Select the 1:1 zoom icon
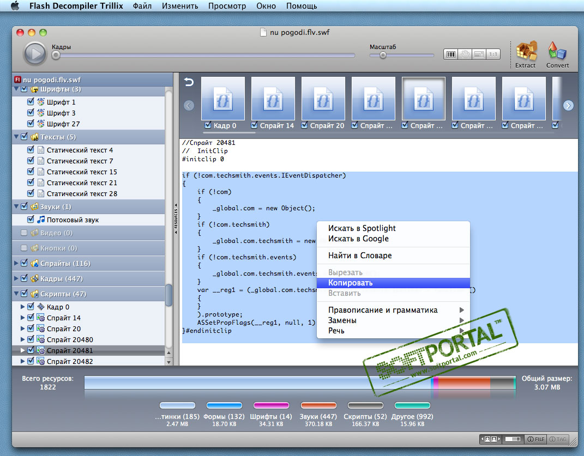The width and height of the screenshot is (584, 456). click(x=493, y=54)
